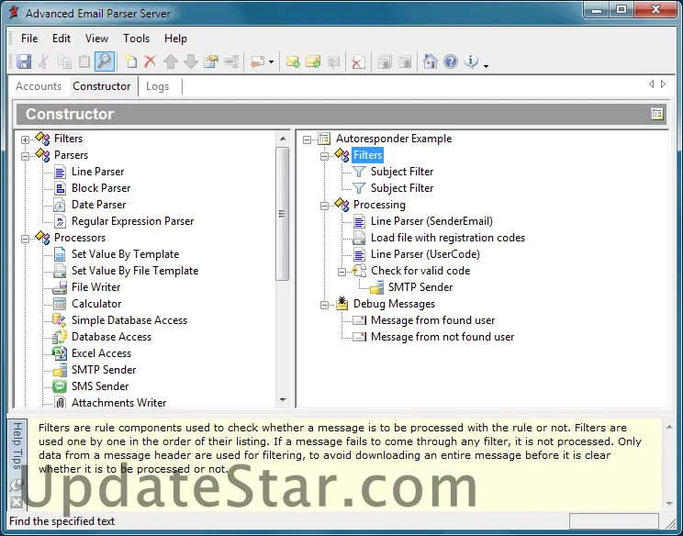Open the View menu
Screen dimensions: 683x536
[96, 39]
